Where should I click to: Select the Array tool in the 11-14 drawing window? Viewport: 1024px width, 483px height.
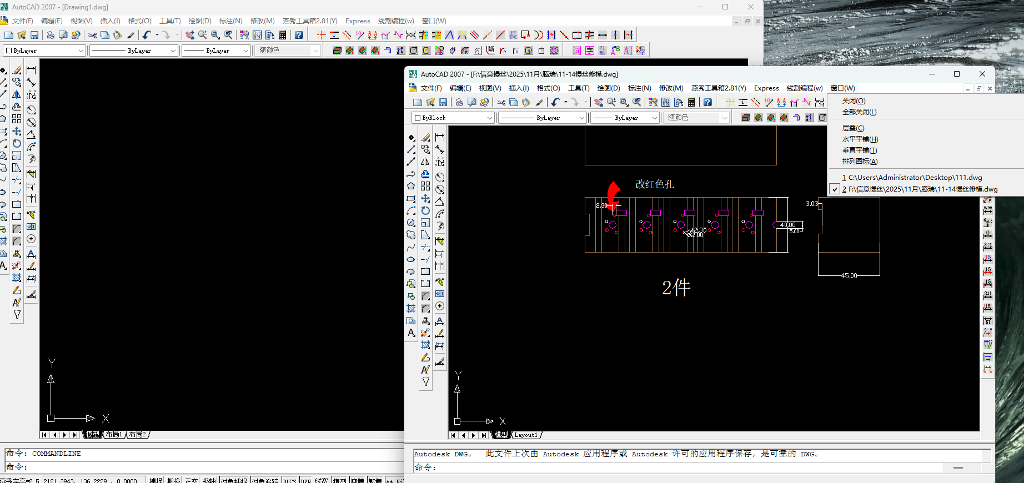pyautogui.click(x=425, y=186)
